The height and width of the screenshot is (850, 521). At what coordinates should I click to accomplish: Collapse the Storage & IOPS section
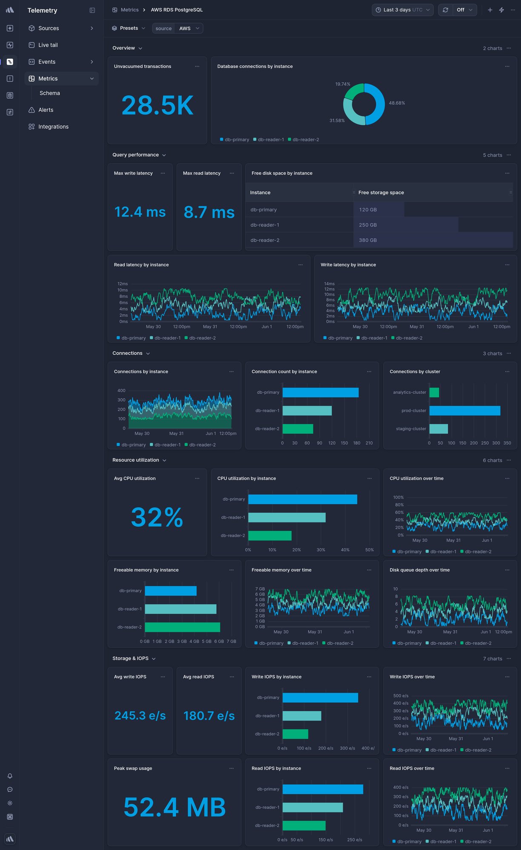point(134,658)
